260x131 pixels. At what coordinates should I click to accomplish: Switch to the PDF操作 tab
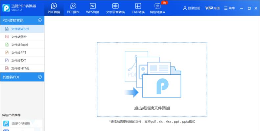click(73, 8)
